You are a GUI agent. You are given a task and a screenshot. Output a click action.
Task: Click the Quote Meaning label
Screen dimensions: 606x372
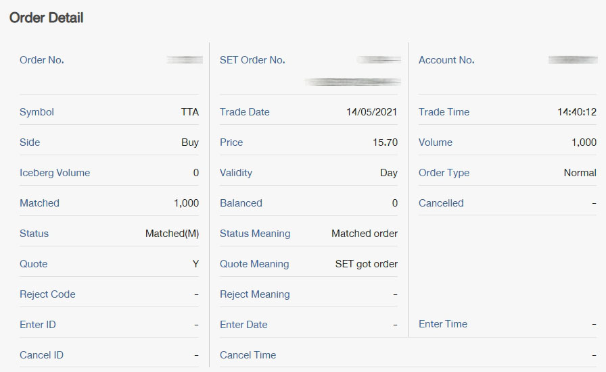point(254,264)
